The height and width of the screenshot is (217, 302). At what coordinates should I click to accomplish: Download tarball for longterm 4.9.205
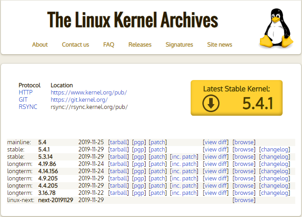[x=119, y=179]
